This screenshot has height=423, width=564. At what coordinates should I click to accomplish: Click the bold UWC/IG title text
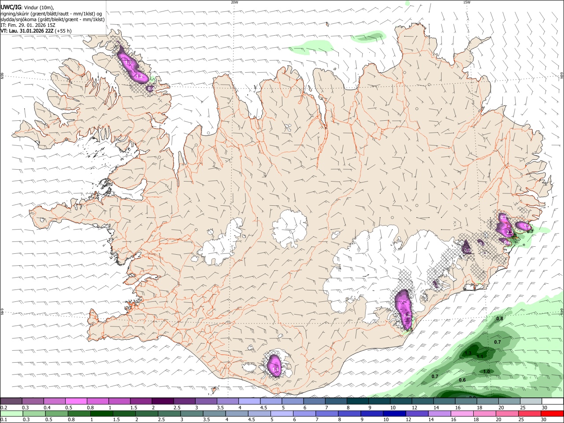(11, 7)
